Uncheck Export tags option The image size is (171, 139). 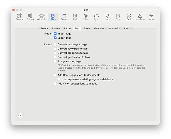55,38
